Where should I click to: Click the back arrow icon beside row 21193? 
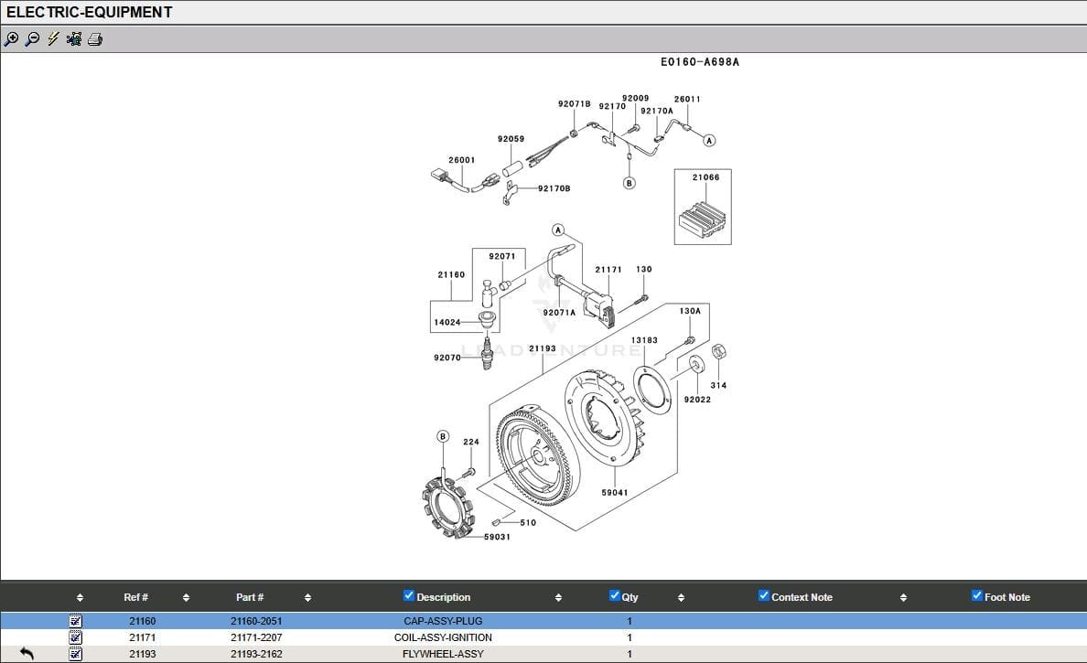(x=27, y=653)
